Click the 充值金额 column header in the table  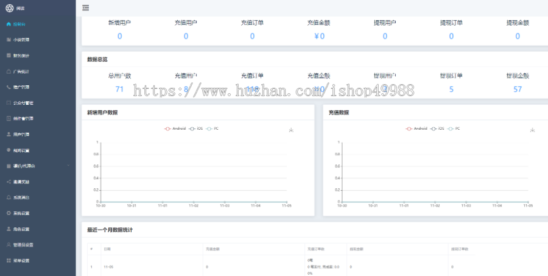point(213,249)
